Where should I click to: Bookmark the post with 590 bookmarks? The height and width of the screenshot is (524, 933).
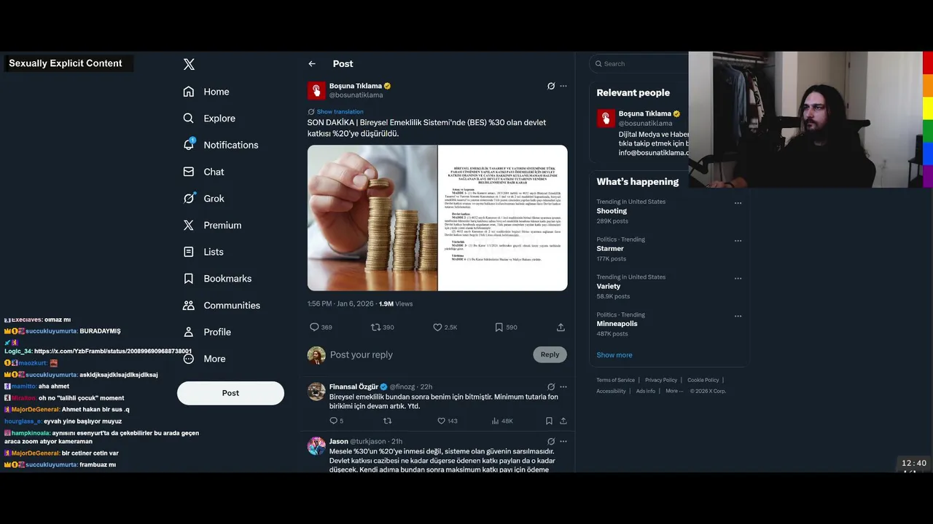(506, 327)
